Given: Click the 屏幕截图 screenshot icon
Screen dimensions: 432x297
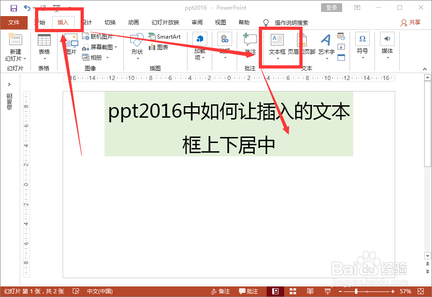Looking at the screenshot, I should click(85, 47).
